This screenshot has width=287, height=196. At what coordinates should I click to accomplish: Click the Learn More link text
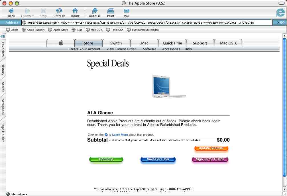(x=120, y=135)
